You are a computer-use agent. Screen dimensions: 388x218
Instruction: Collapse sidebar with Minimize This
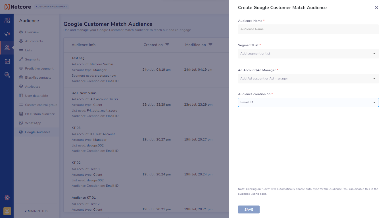tap(36, 211)
